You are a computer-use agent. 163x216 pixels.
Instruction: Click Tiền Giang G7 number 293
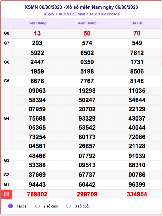tap(37, 43)
